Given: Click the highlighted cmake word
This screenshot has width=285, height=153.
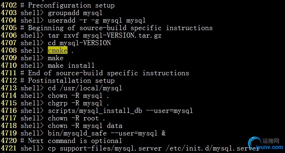Looking at the screenshot, I should (57, 51).
